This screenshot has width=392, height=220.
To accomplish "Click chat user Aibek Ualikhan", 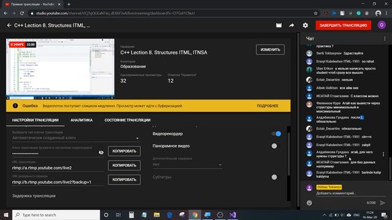I will point(326,88).
